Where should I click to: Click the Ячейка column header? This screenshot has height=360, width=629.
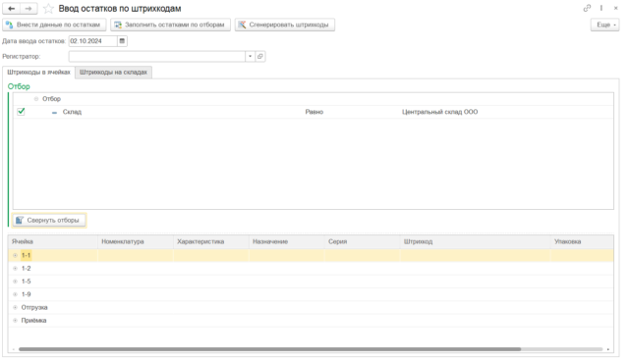click(53, 242)
